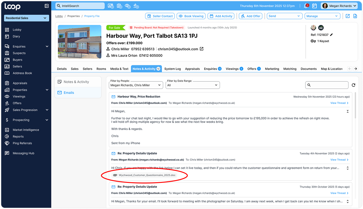Open Ping Referrals
363x209 pixels.
(22, 143)
